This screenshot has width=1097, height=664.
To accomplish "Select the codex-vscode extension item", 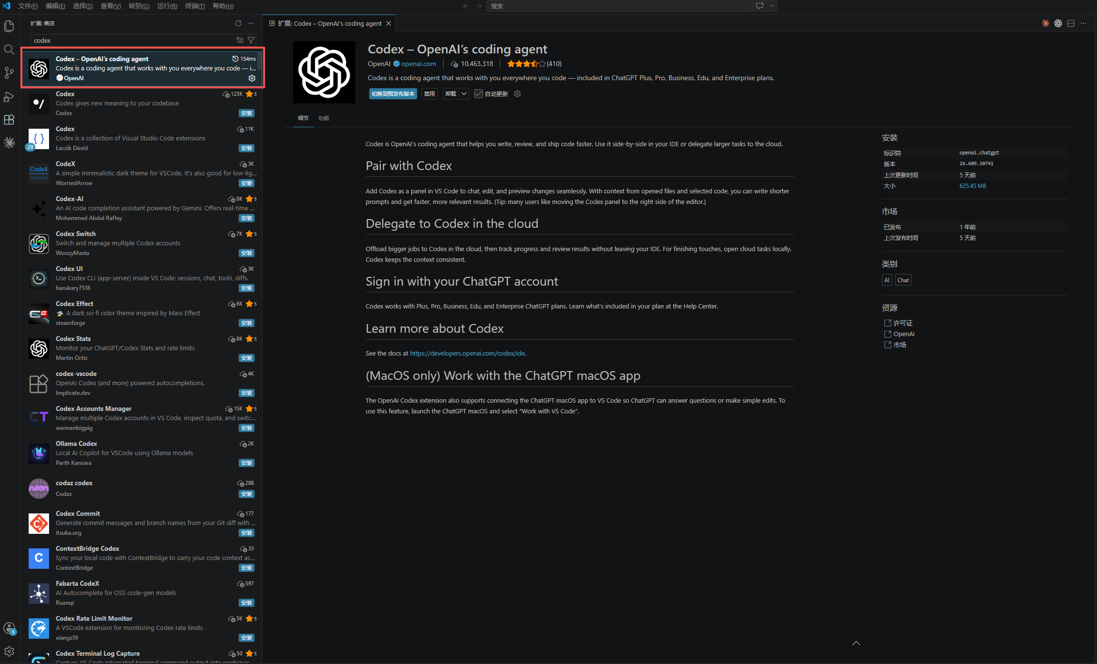I will point(142,383).
